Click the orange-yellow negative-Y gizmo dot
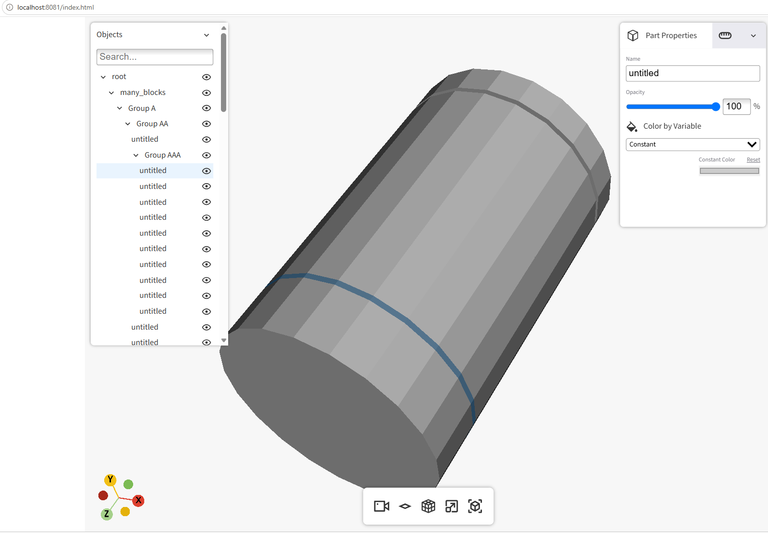This screenshot has width=768, height=533. 125,512
